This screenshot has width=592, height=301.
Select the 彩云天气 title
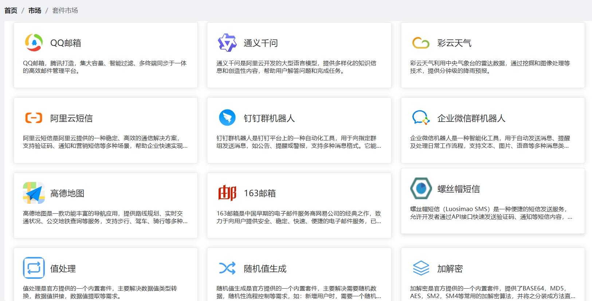[x=454, y=43]
